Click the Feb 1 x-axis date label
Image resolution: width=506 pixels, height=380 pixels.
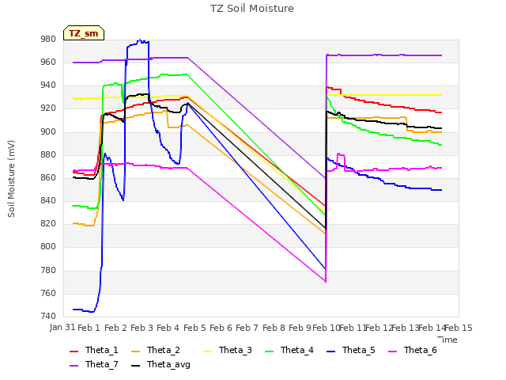(x=89, y=328)
